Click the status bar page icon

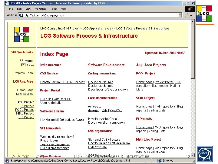click(x=7, y=161)
